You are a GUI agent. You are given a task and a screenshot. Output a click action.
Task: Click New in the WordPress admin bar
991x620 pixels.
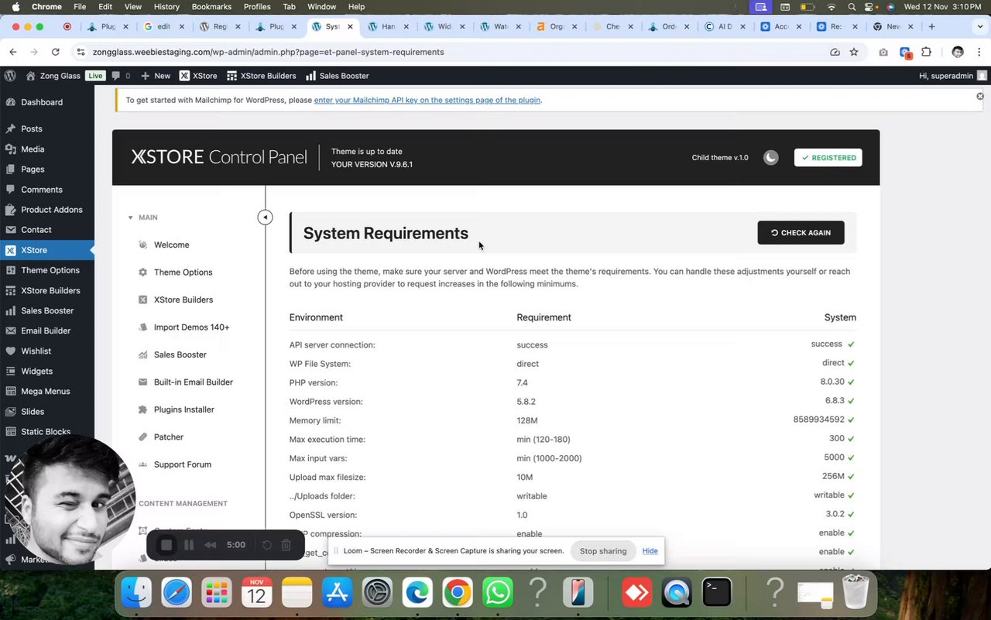(156, 76)
